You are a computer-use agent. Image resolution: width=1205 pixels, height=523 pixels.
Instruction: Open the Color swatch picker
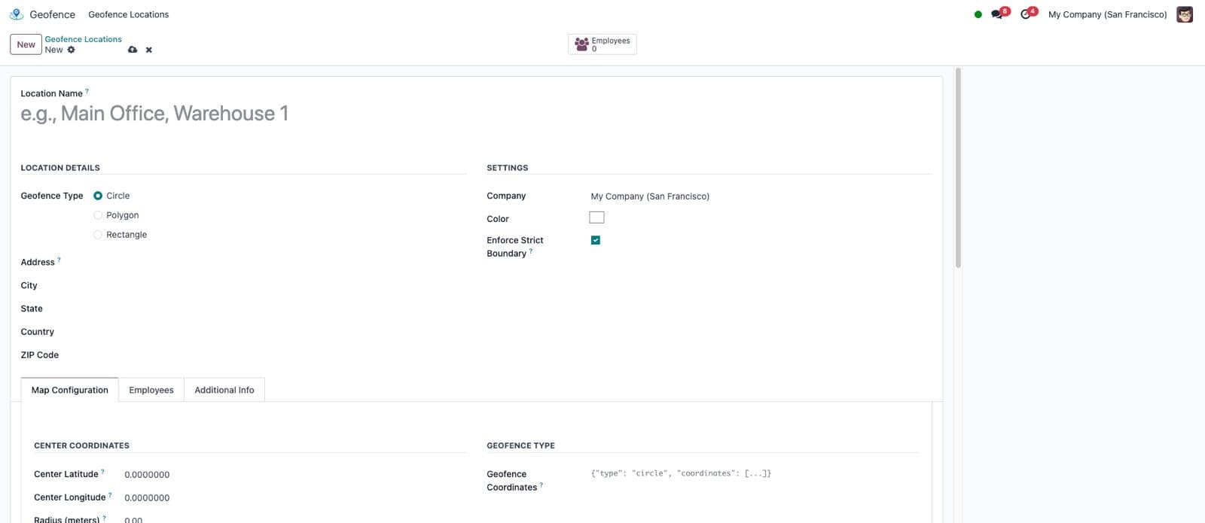pos(596,217)
